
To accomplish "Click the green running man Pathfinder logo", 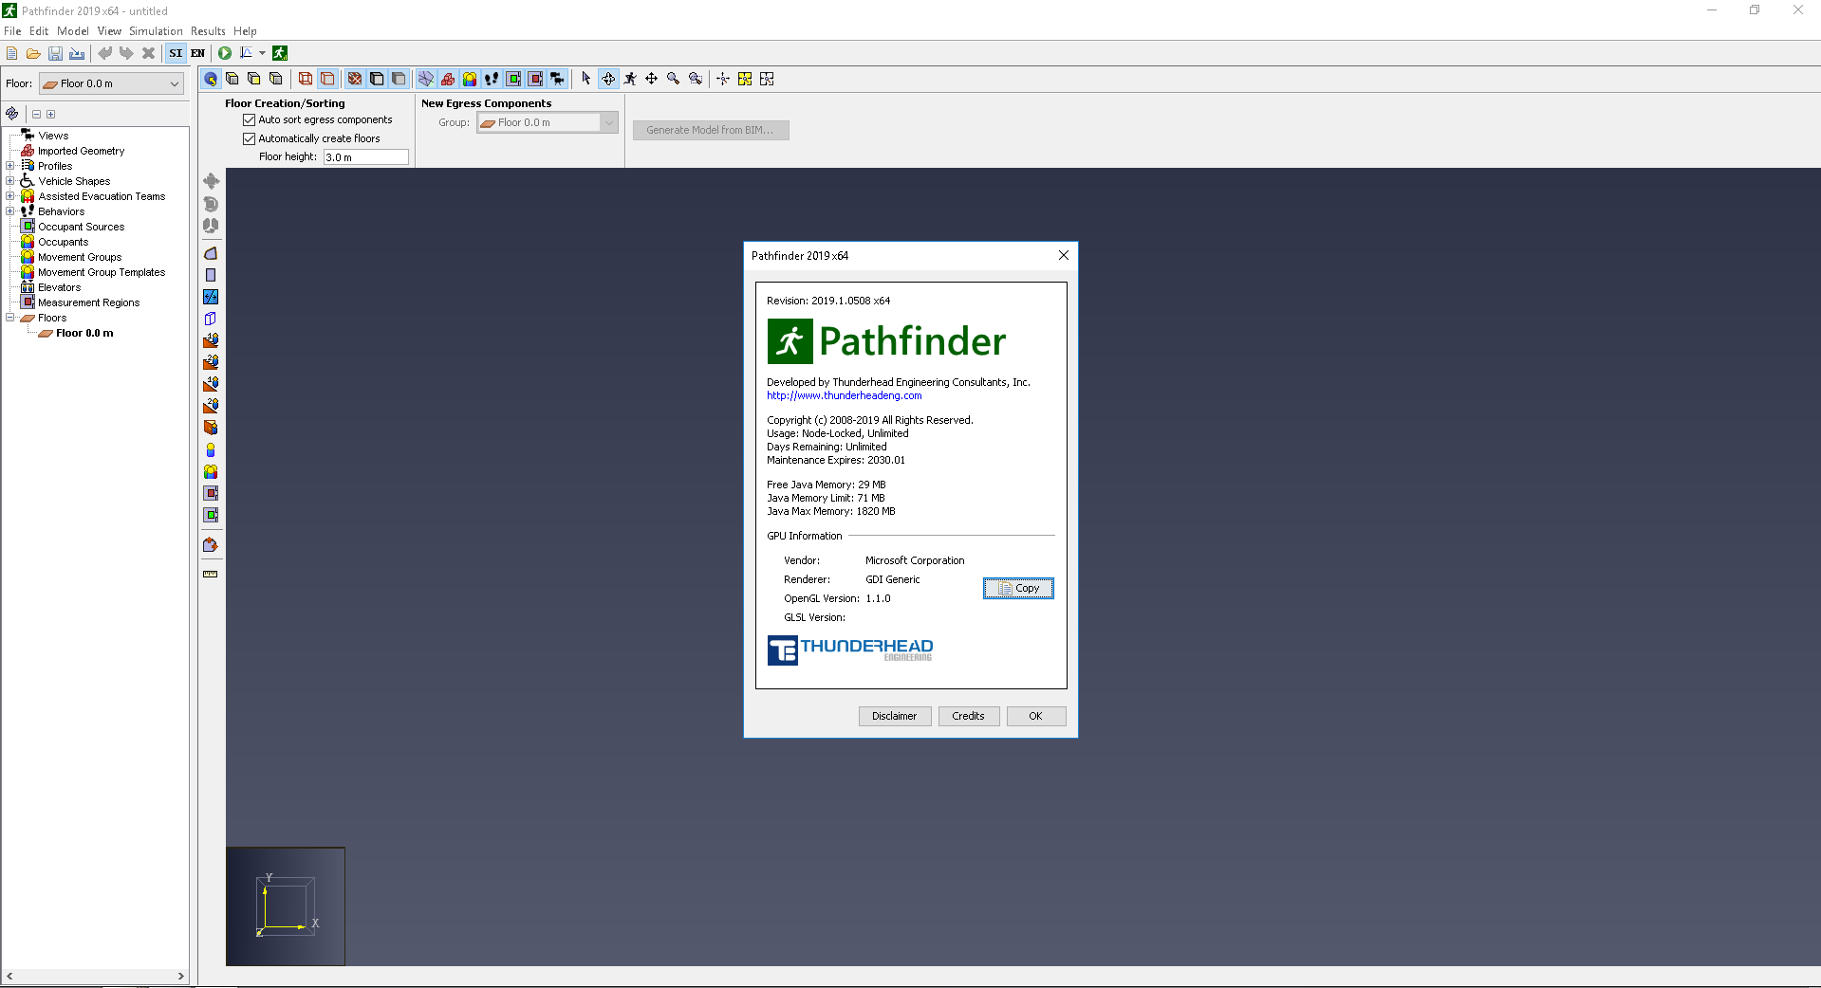I will [790, 341].
